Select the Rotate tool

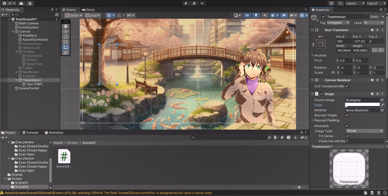(65, 37)
